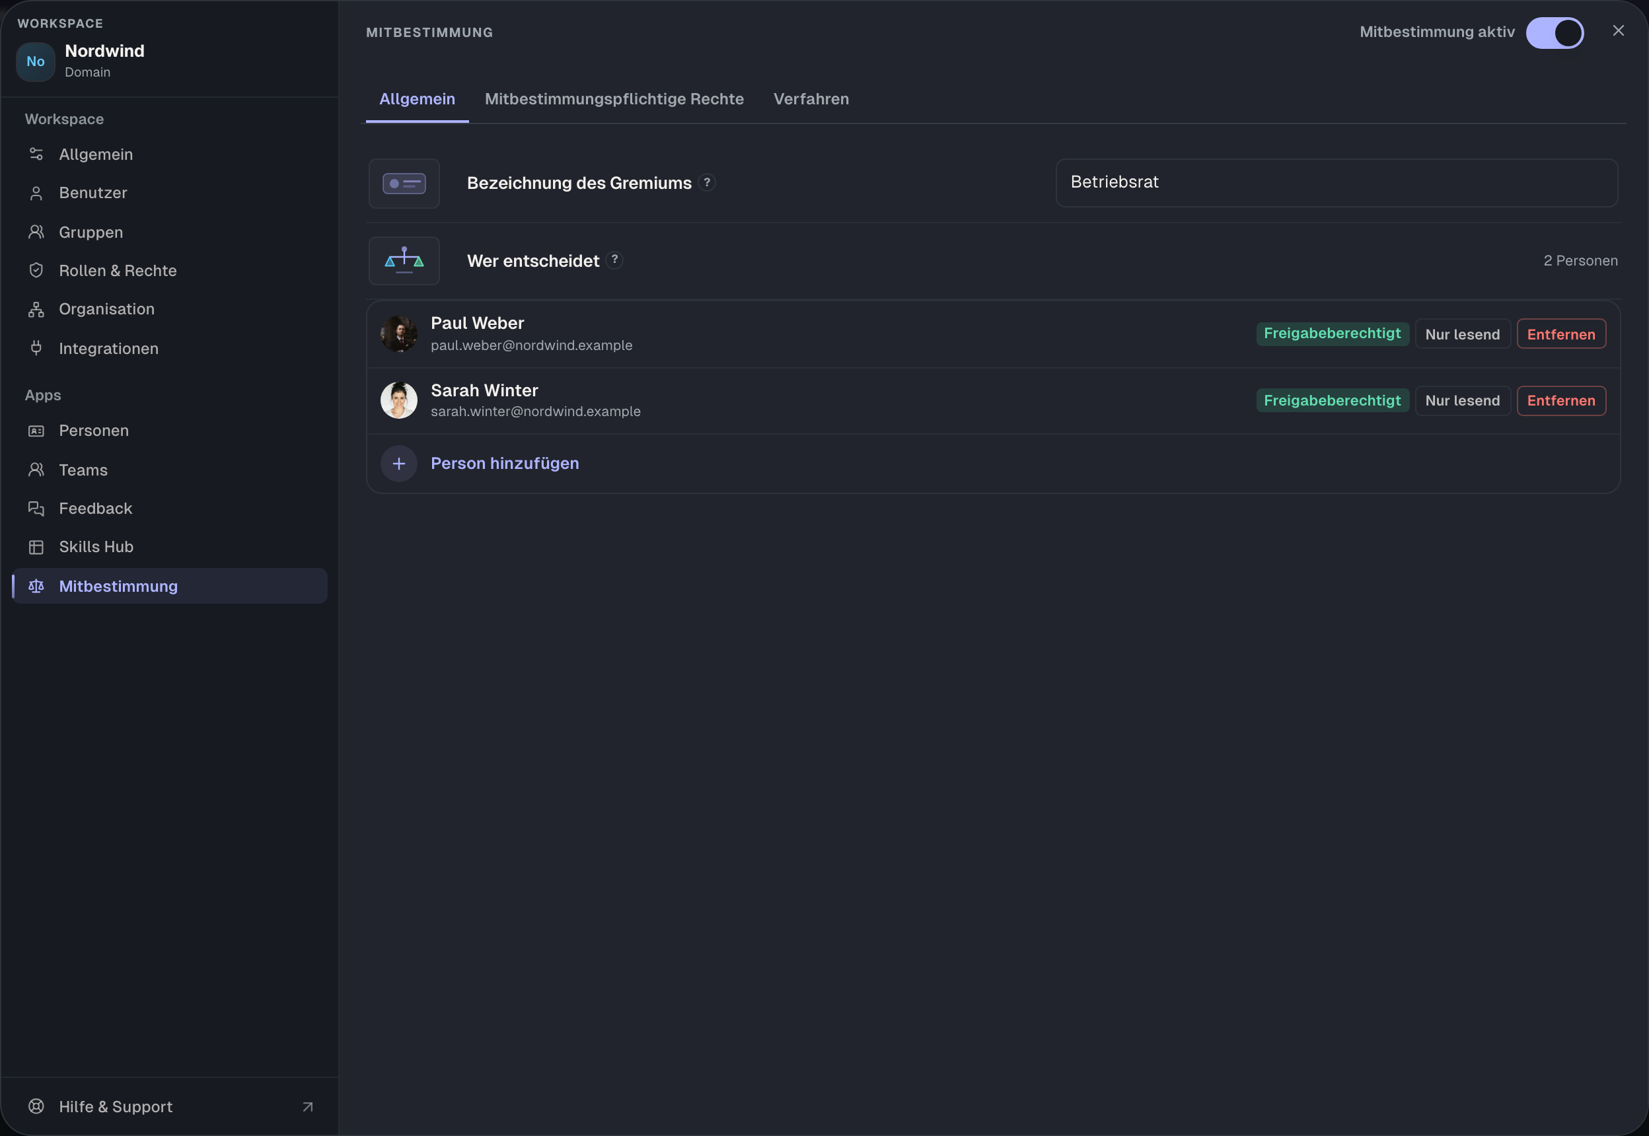Click the Hilfe & Support lifebuoy icon
This screenshot has height=1136, width=1649.
(x=36, y=1106)
